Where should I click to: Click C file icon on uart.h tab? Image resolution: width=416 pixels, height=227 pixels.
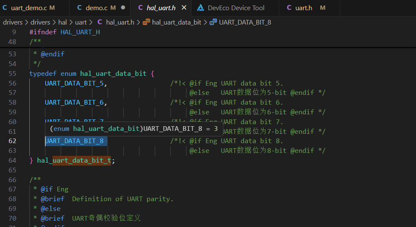click(x=289, y=8)
